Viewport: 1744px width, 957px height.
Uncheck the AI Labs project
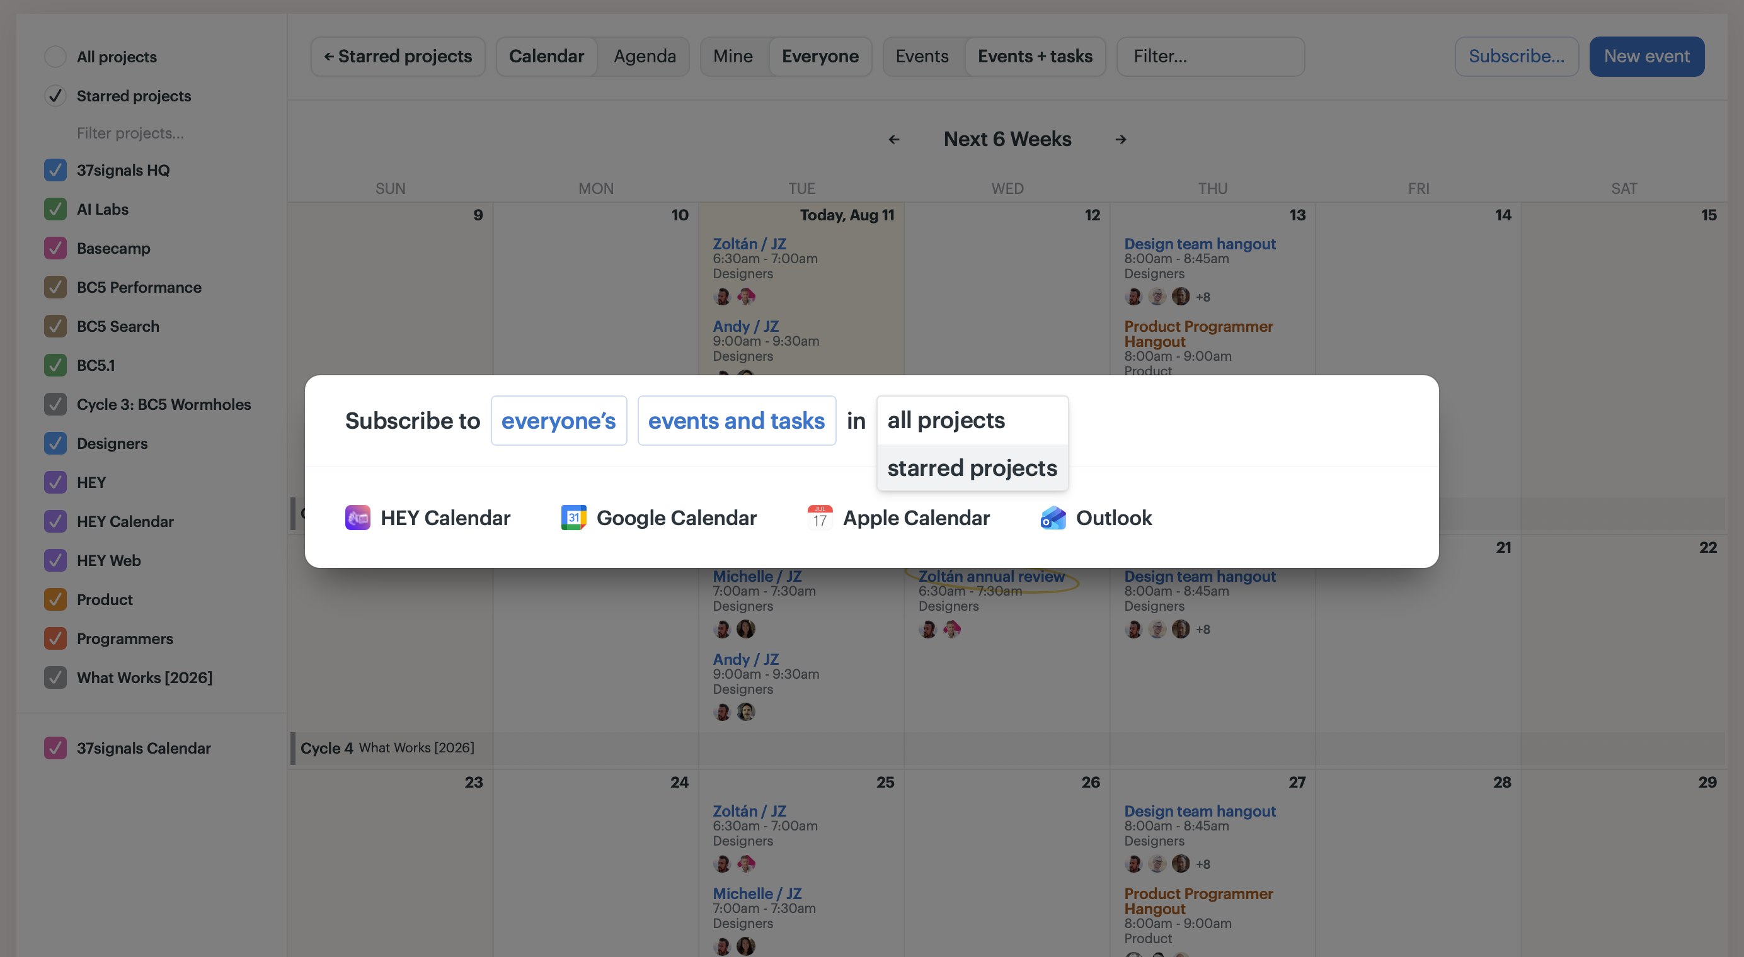[x=55, y=209]
